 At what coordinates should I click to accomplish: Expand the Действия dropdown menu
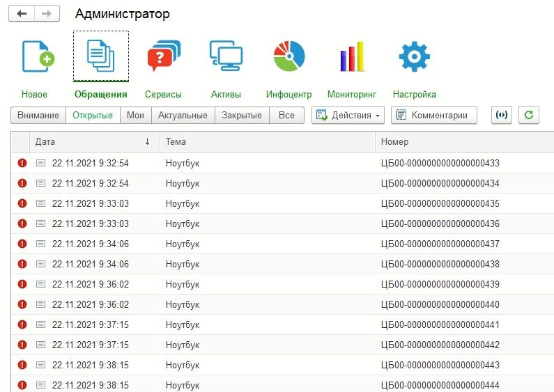click(348, 115)
